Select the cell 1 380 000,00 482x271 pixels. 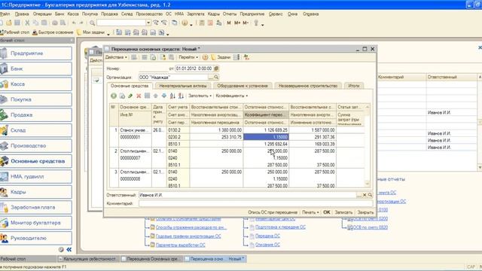pyautogui.click(x=216, y=130)
